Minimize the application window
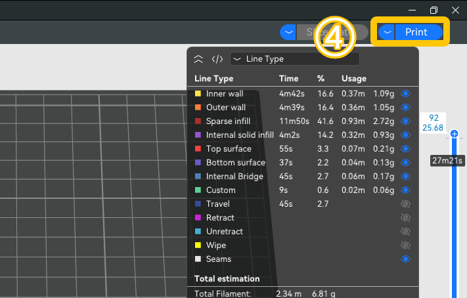This screenshot has height=298, width=467. pos(412,10)
